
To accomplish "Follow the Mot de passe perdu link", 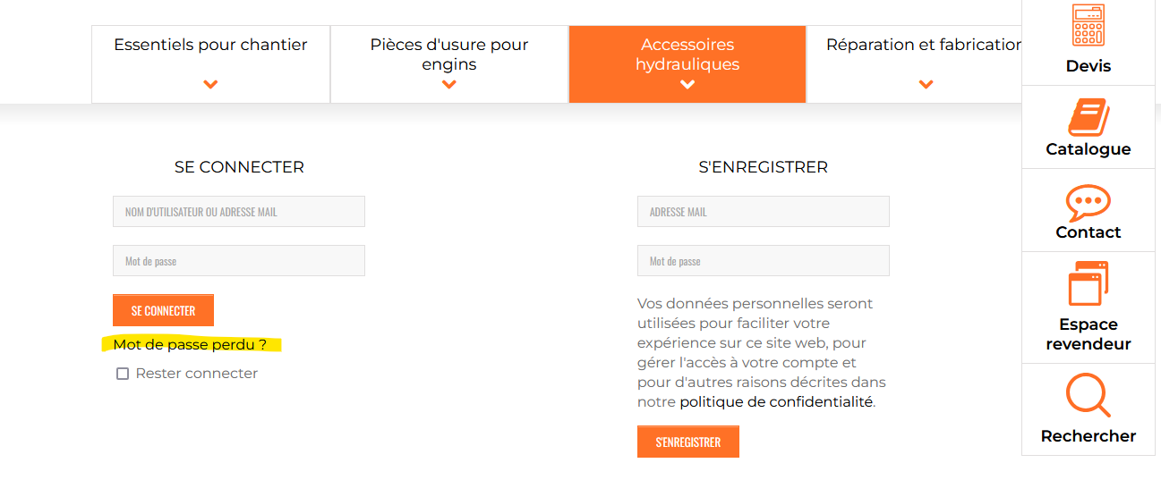I will pyautogui.click(x=190, y=344).
